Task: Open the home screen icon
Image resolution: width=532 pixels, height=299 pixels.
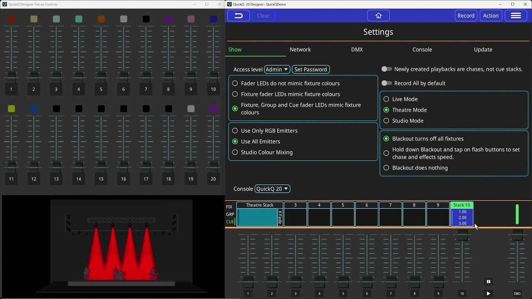Action: coord(378,15)
